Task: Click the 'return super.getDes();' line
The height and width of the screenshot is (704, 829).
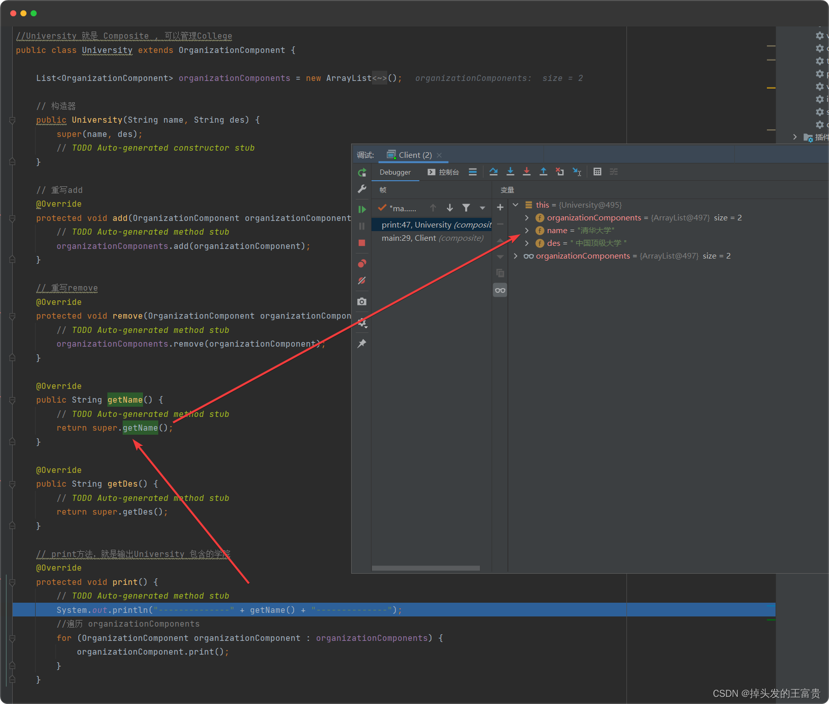Action: click(x=112, y=512)
